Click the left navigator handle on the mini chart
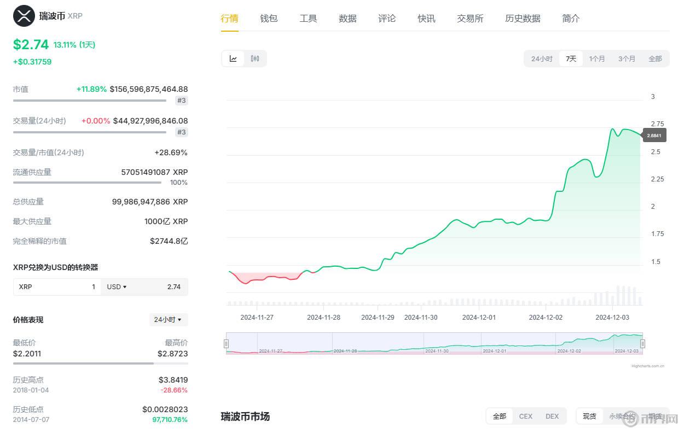This screenshot has height=434, width=684. [227, 343]
